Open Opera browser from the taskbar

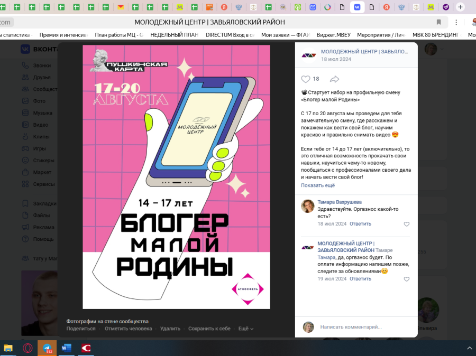coord(28,348)
